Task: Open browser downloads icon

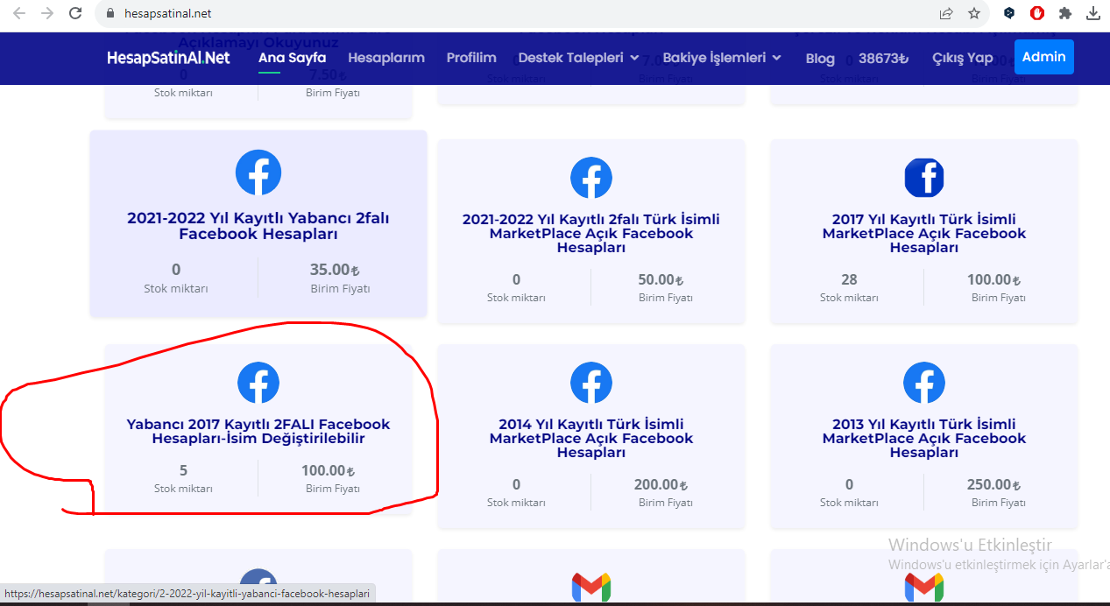Action: tap(1093, 13)
